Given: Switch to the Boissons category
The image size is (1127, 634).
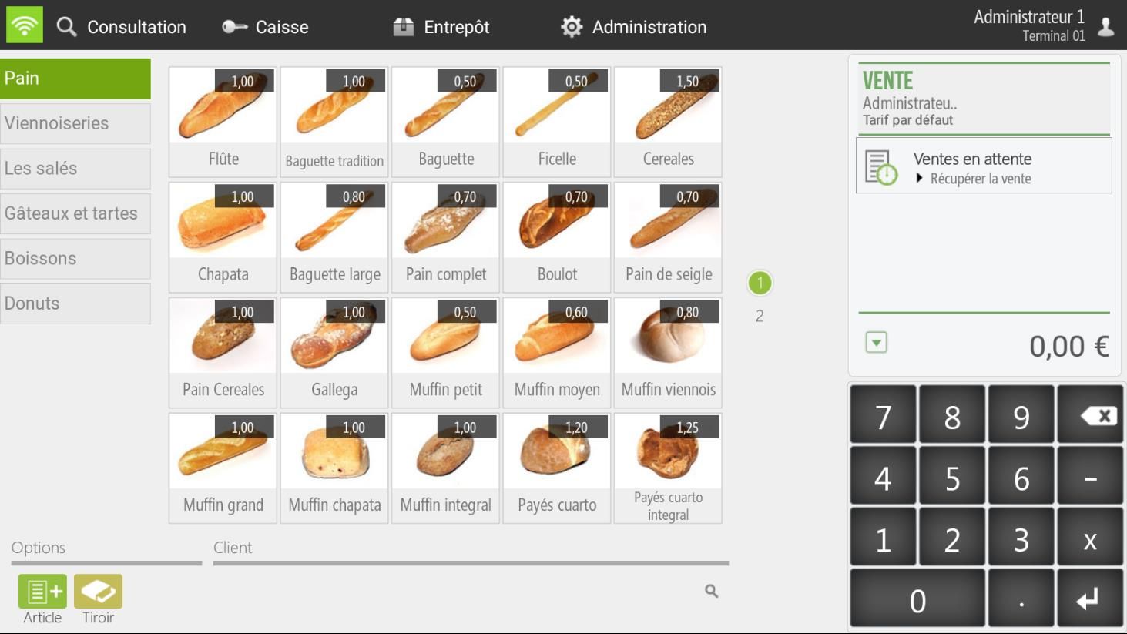Looking at the screenshot, I should point(75,258).
